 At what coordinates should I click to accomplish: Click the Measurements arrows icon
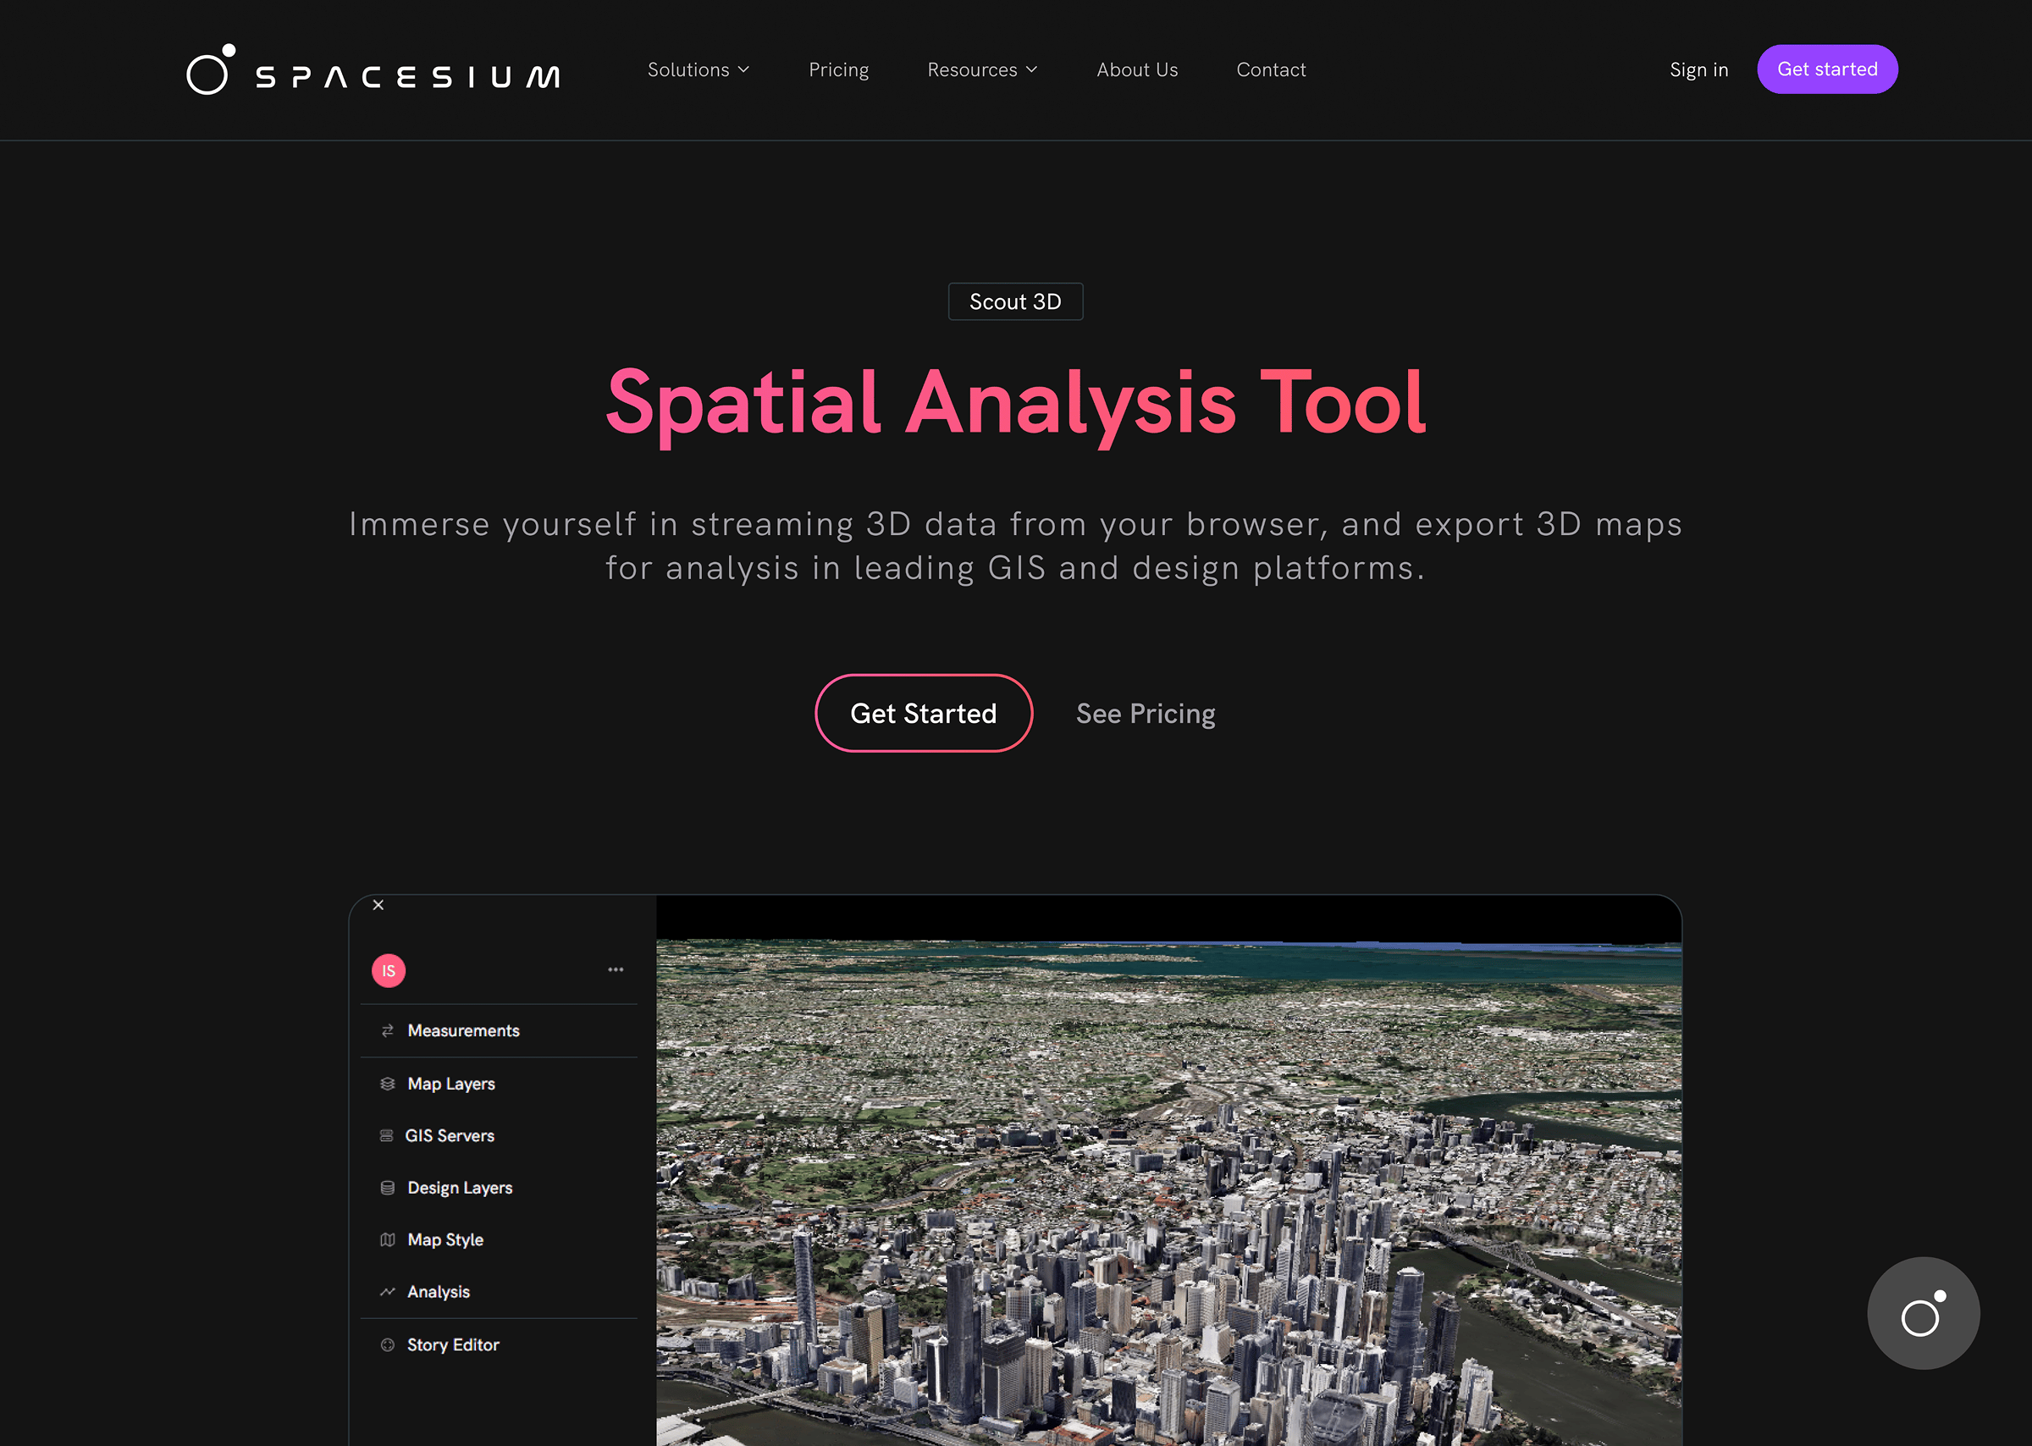(x=387, y=1030)
